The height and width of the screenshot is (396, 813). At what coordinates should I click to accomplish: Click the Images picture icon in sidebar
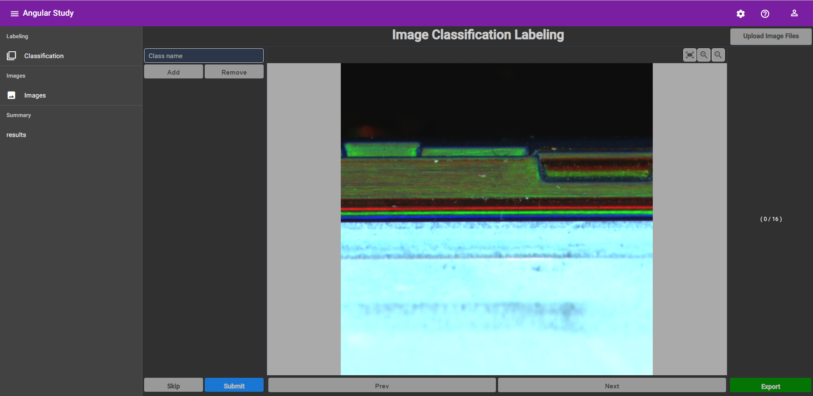click(11, 95)
